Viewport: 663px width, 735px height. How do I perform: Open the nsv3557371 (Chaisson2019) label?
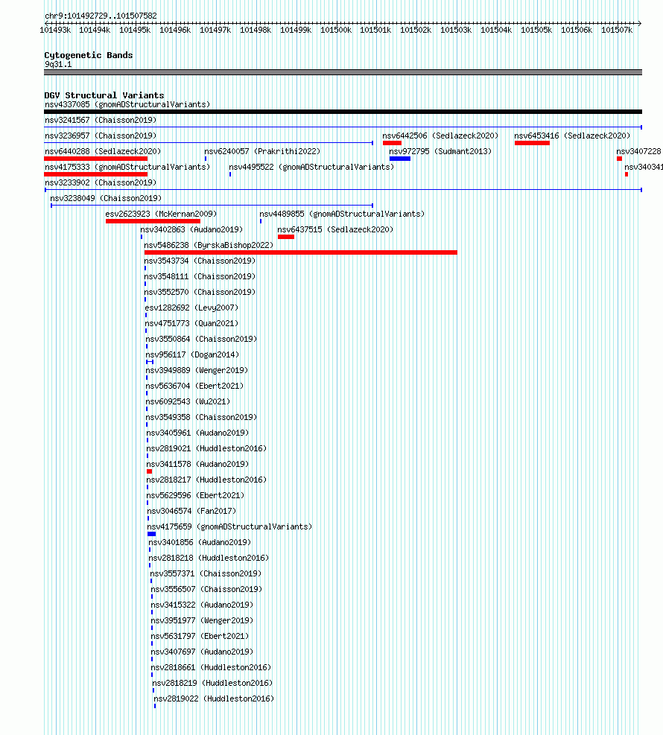(x=206, y=573)
